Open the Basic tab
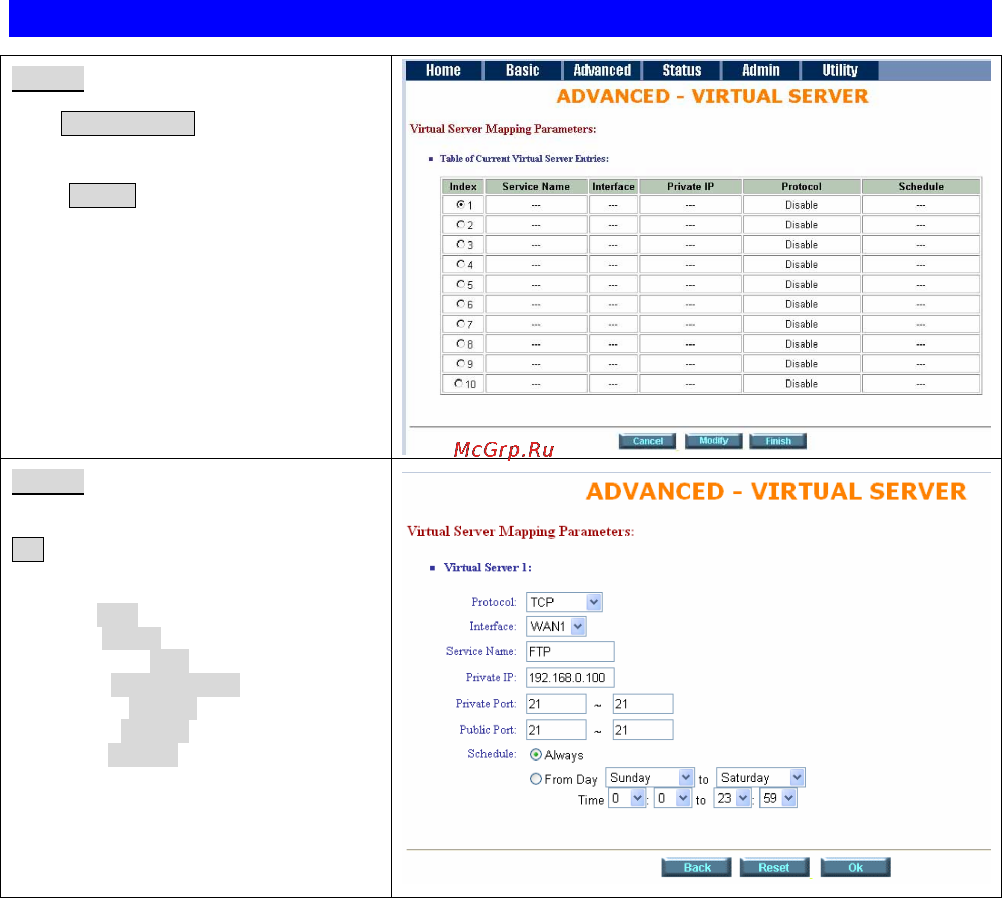This screenshot has width=1002, height=898. click(523, 70)
